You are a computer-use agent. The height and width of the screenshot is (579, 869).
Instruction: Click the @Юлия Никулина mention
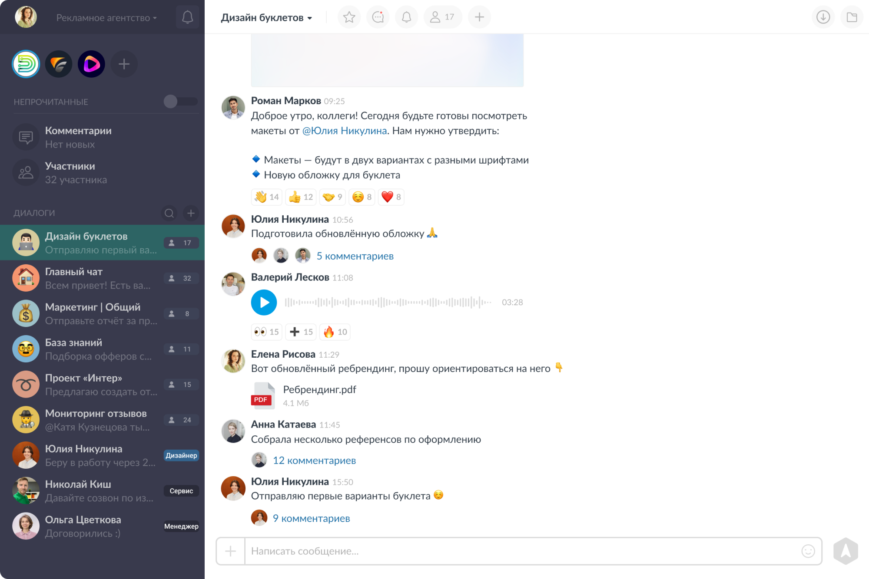click(x=345, y=131)
